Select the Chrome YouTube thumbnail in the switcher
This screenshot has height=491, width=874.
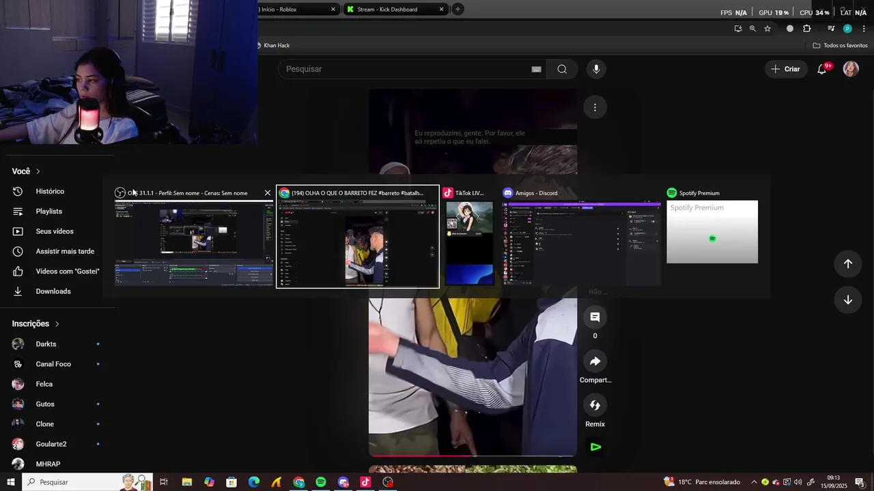358,242
